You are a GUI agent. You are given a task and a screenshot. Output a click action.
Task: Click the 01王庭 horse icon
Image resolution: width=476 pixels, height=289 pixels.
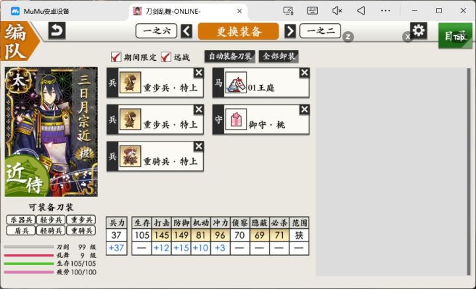click(236, 83)
